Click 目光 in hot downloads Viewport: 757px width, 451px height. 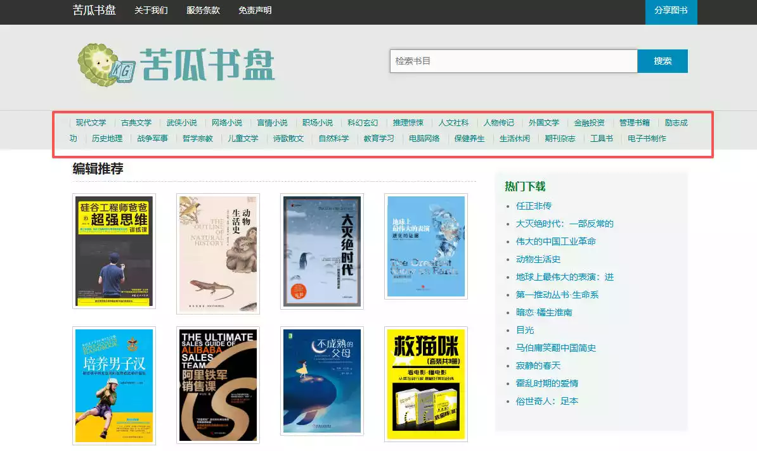525,331
